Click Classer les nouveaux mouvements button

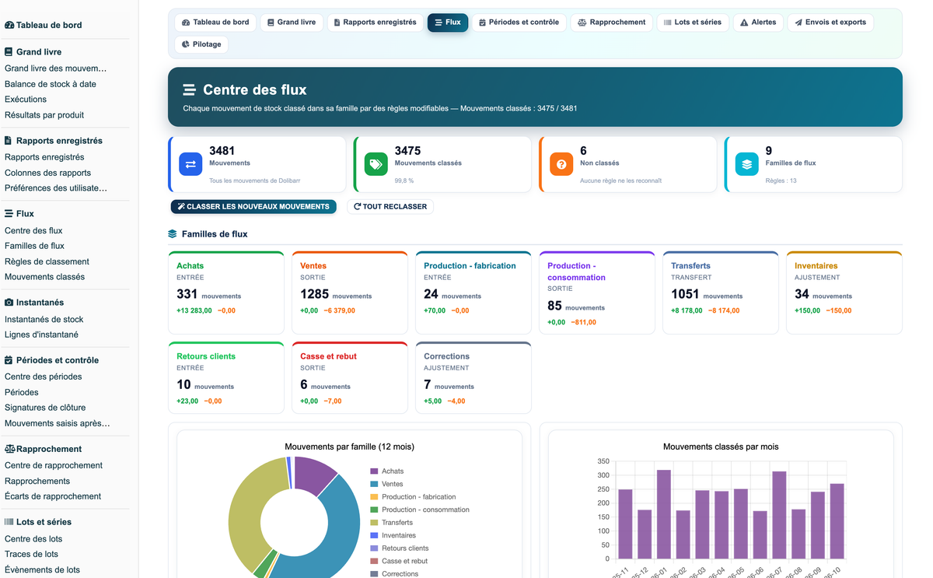tap(253, 207)
